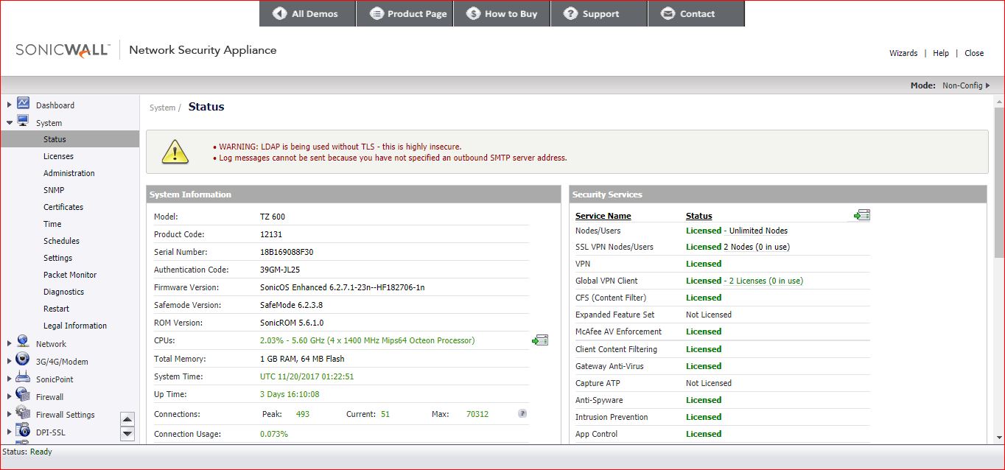Expand the Firewall Settings tree node
Viewport: 1005px width, 470px height.
click(10, 414)
